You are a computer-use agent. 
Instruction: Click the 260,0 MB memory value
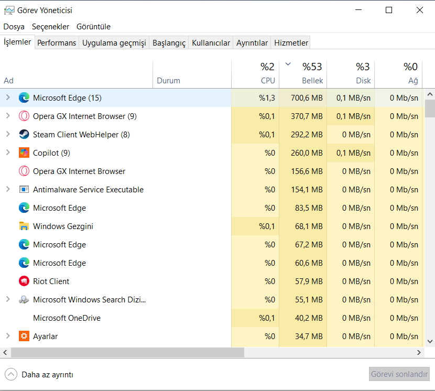click(x=307, y=153)
